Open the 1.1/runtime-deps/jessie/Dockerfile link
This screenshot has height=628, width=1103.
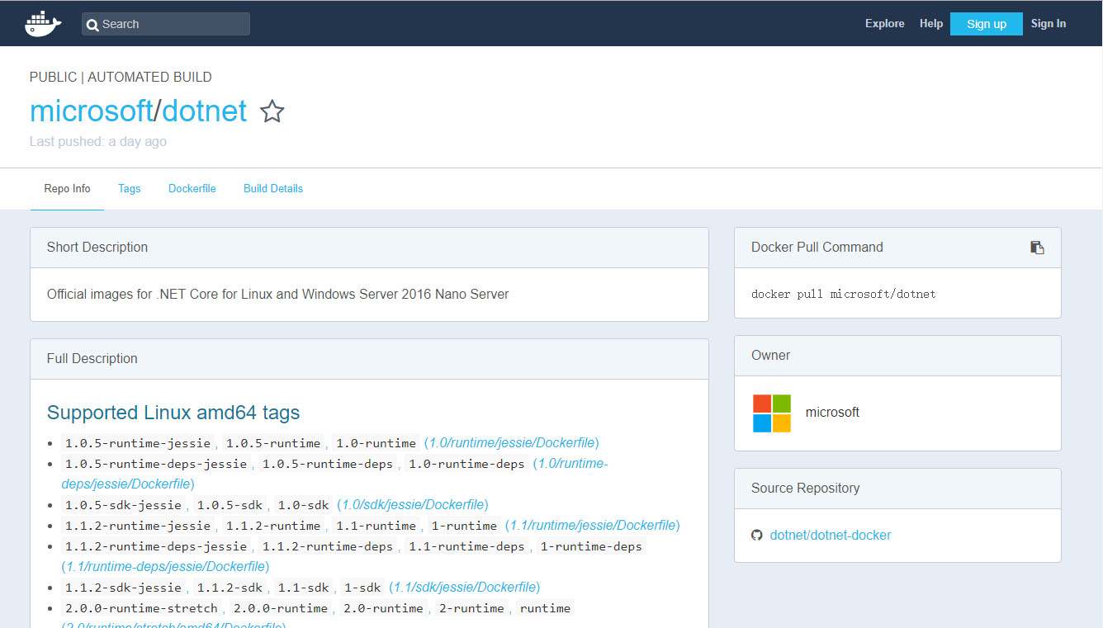click(x=165, y=567)
